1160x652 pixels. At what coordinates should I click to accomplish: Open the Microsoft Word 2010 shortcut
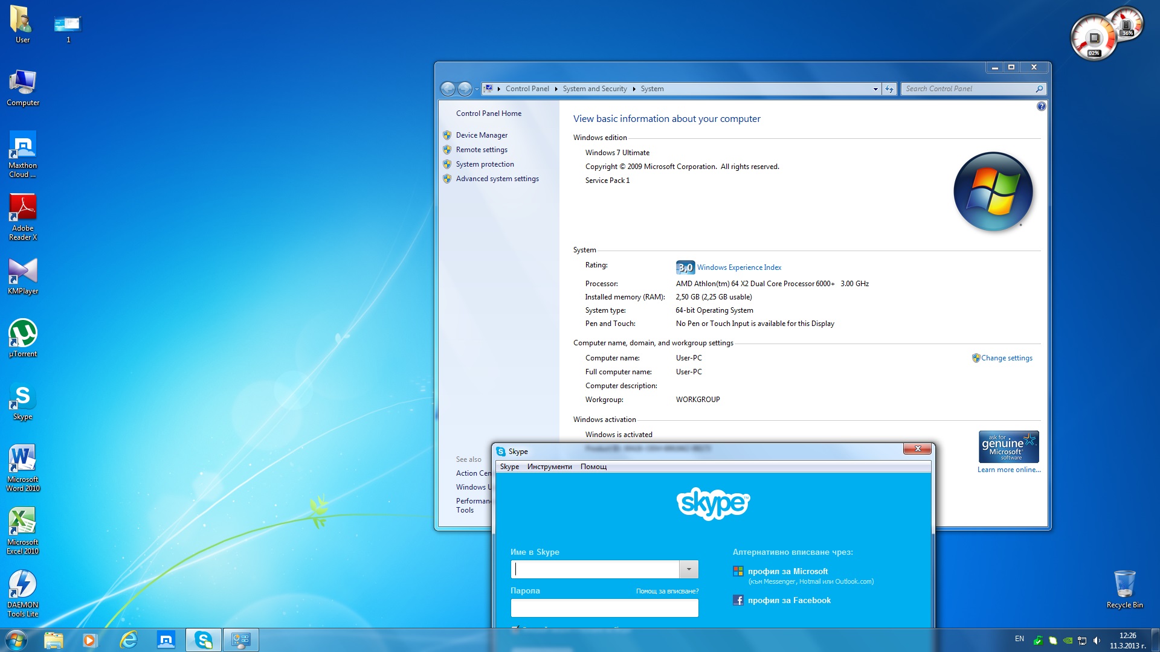[x=22, y=468]
